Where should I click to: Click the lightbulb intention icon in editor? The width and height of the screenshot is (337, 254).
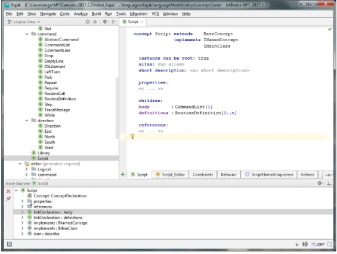(132, 136)
